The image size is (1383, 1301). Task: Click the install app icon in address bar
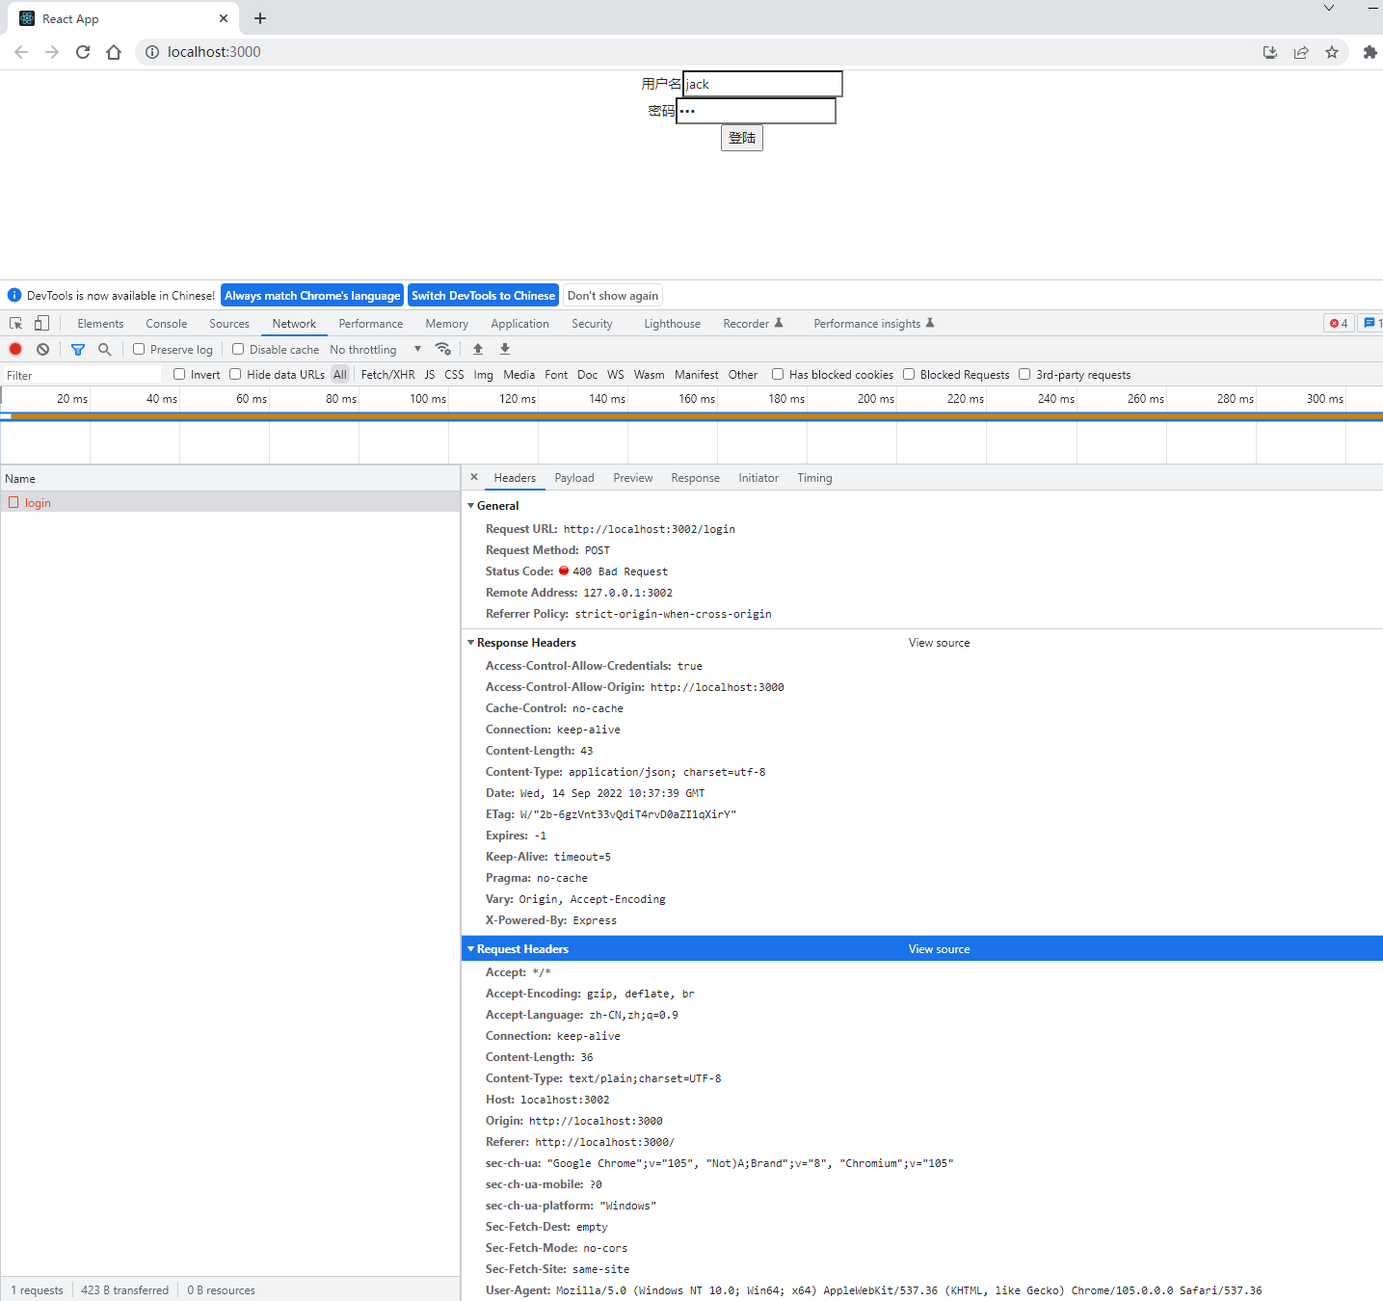(1270, 52)
